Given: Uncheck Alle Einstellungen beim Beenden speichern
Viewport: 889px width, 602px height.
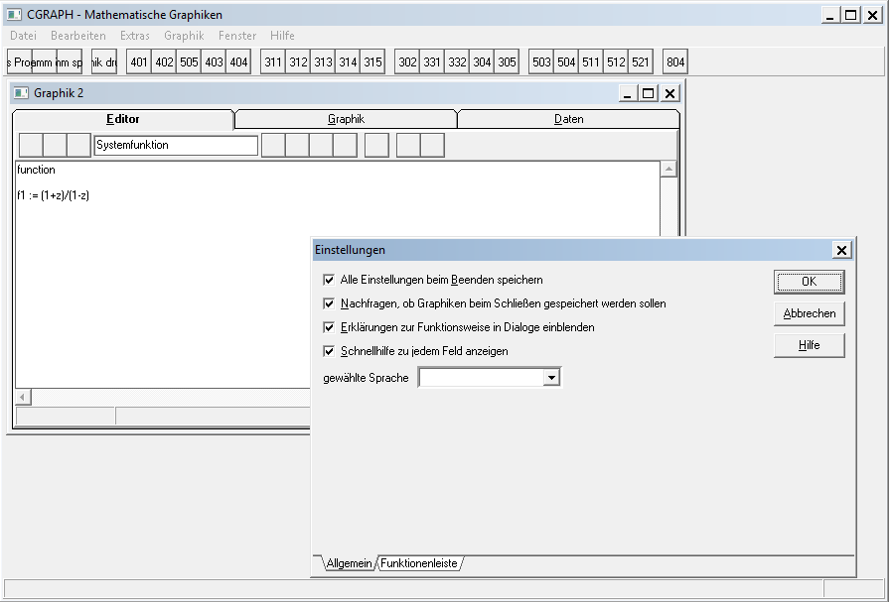Looking at the screenshot, I should 330,281.
